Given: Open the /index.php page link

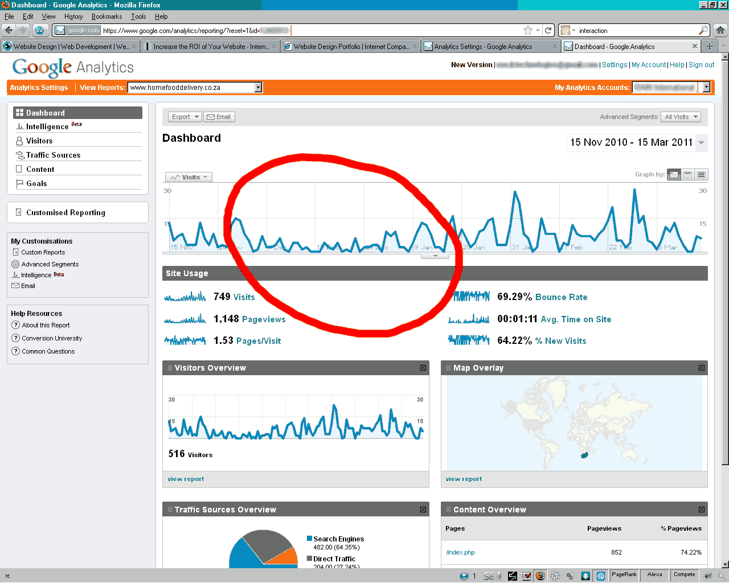Looking at the screenshot, I should point(460,552).
